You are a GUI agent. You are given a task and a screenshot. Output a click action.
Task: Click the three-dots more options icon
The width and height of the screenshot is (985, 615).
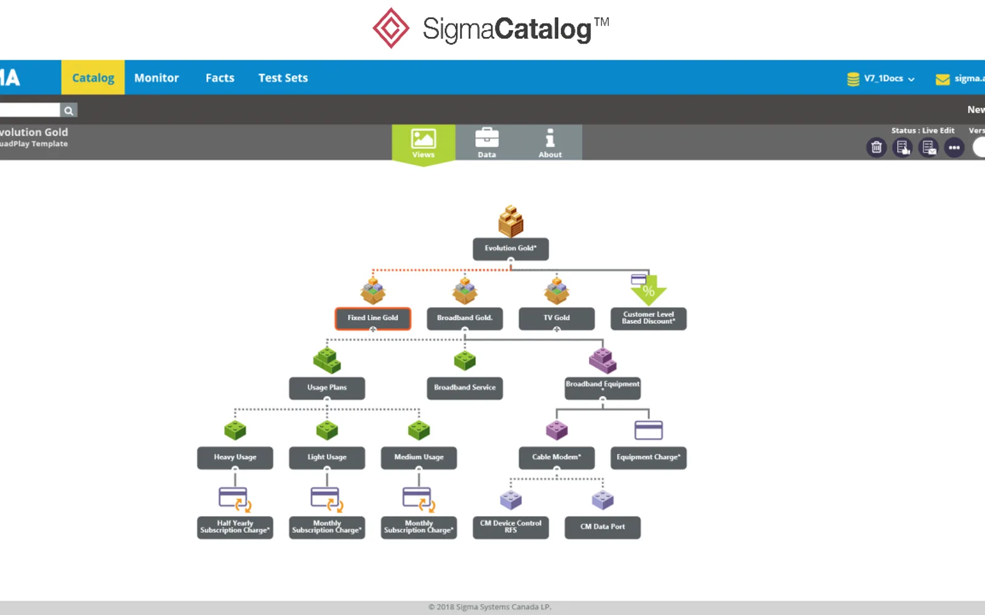click(954, 148)
